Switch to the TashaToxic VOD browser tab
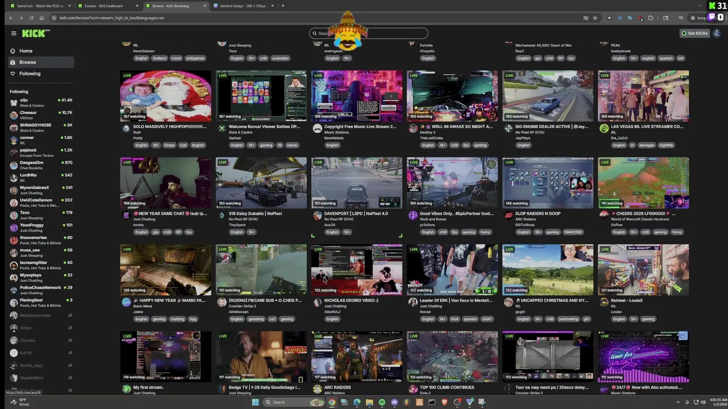The width and height of the screenshot is (728, 409). point(40,6)
